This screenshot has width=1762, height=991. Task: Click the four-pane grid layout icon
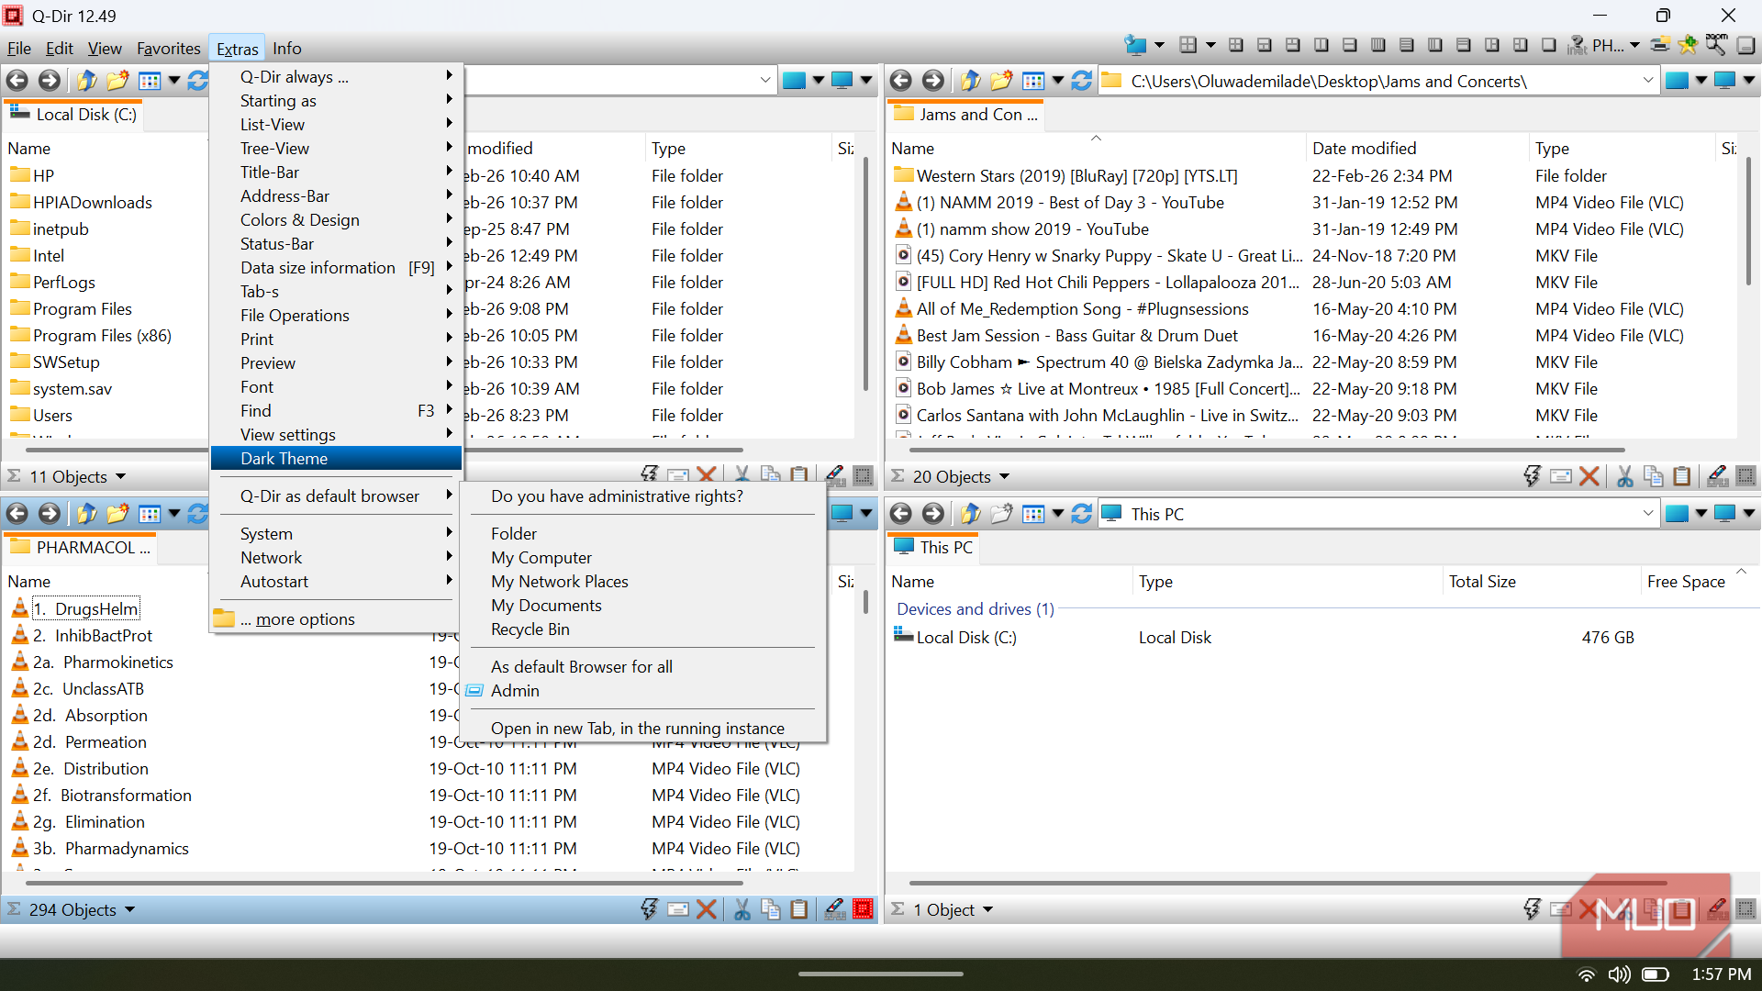coord(1188,45)
